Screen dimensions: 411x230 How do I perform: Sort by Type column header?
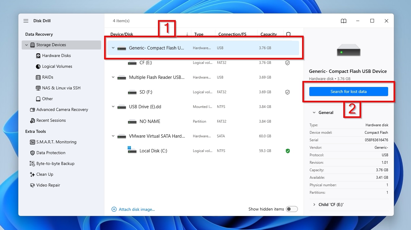click(199, 34)
